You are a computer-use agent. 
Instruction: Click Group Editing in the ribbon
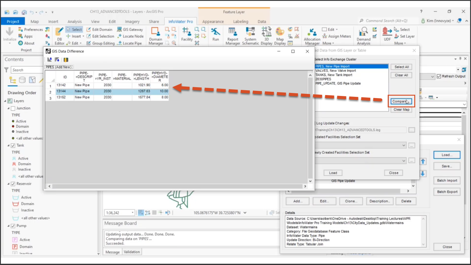(x=100, y=43)
